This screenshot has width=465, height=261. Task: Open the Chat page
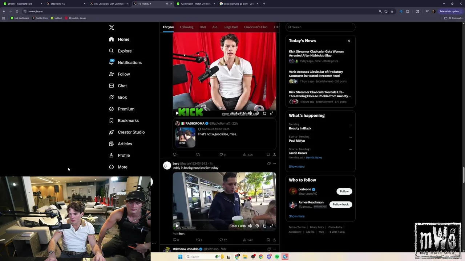click(x=118, y=86)
